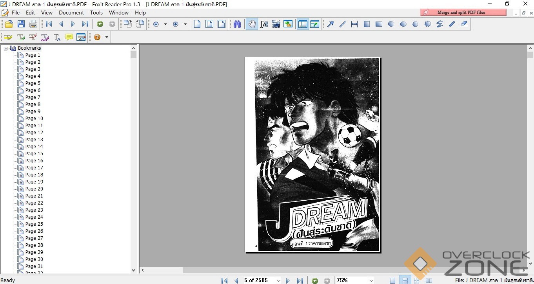Click the Open file folder icon
Image resolution: width=534 pixels, height=284 pixels.
click(9, 24)
